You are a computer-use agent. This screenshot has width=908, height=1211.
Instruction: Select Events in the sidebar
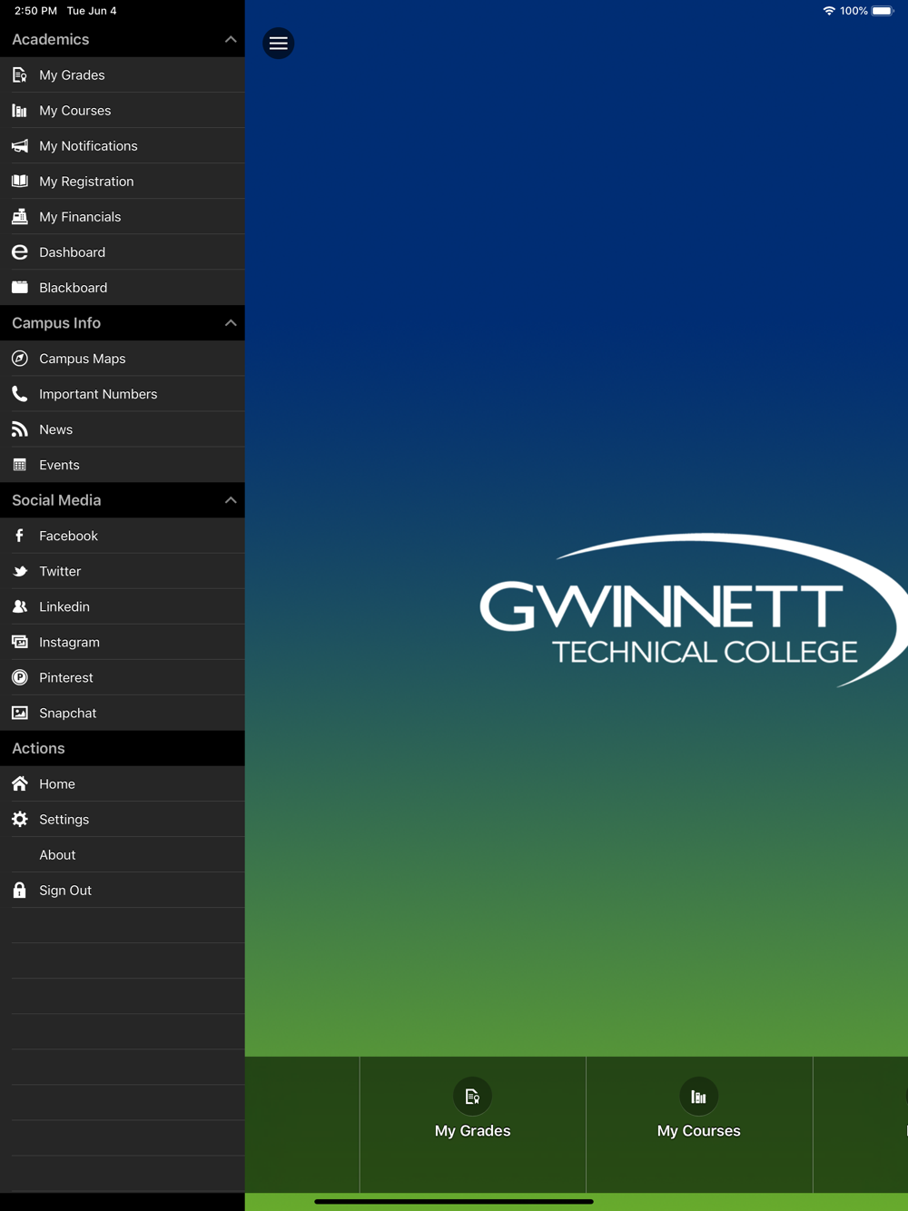pos(123,465)
